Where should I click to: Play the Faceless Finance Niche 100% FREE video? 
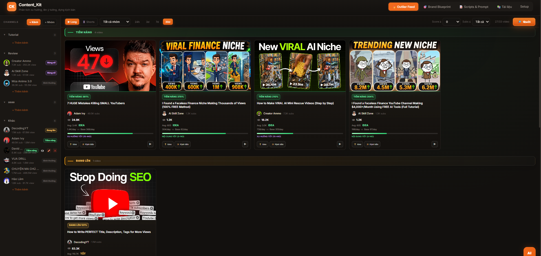pos(245,144)
